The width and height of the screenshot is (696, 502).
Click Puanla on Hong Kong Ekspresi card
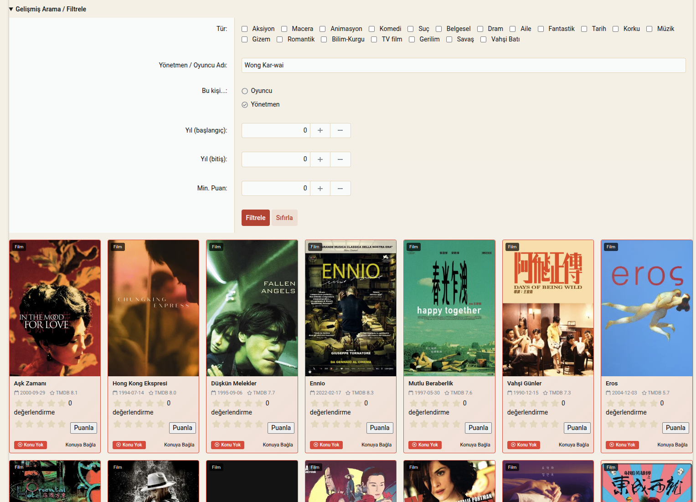point(182,428)
